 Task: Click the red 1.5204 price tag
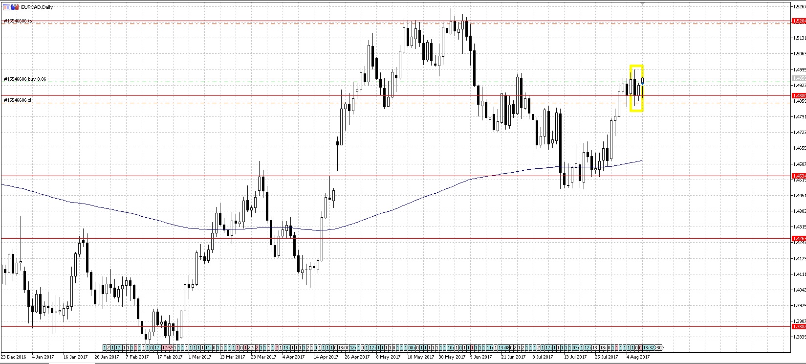click(799, 21)
